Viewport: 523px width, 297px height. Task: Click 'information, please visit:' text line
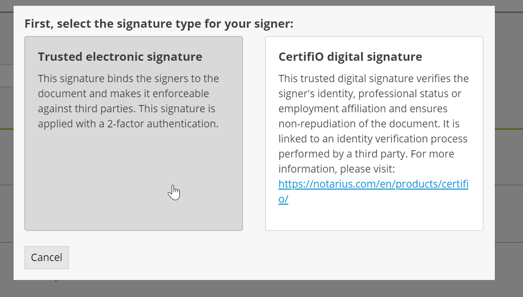[336, 169]
